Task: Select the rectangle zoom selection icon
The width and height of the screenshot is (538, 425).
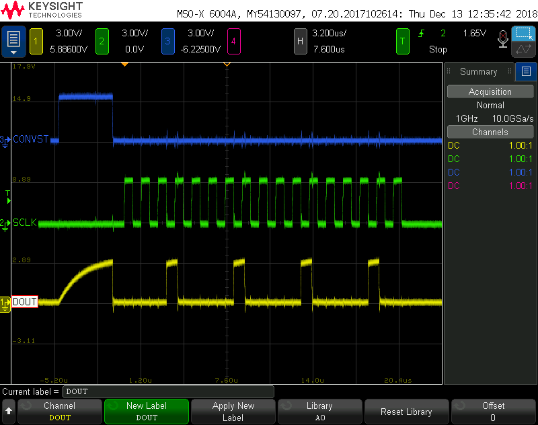Action: coord(523,34)
